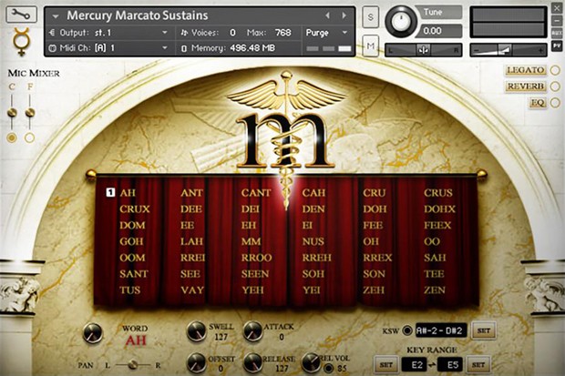Toggle the F mic on/off button
The width and height of the screenshot is (565, 376).
coord(29,137)
